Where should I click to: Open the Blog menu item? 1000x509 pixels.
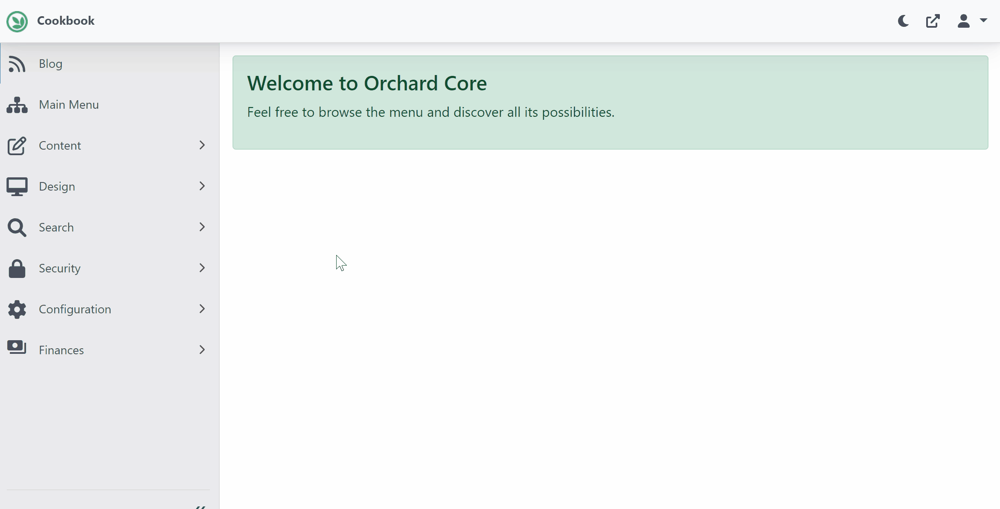click(51, 63)
